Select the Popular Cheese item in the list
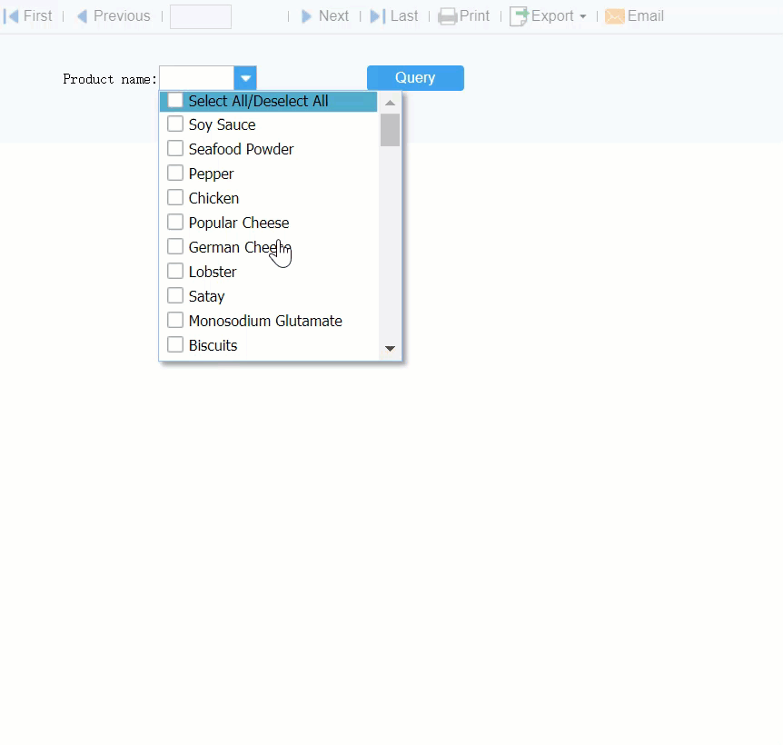Screen dimensions: 783x745 [x=238, y=223]
